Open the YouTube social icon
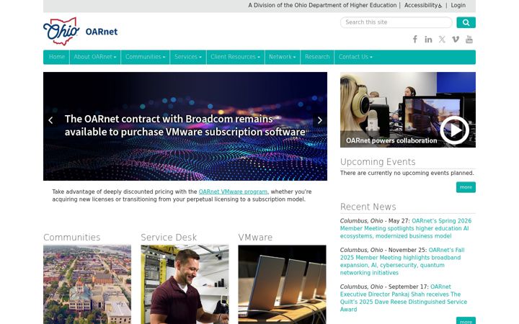The image size is (519, 324). pos(469,40)
